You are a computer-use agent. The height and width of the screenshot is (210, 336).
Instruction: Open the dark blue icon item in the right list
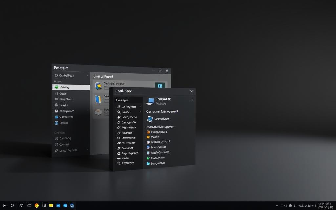pyautogui.click(x=148, y=147)
